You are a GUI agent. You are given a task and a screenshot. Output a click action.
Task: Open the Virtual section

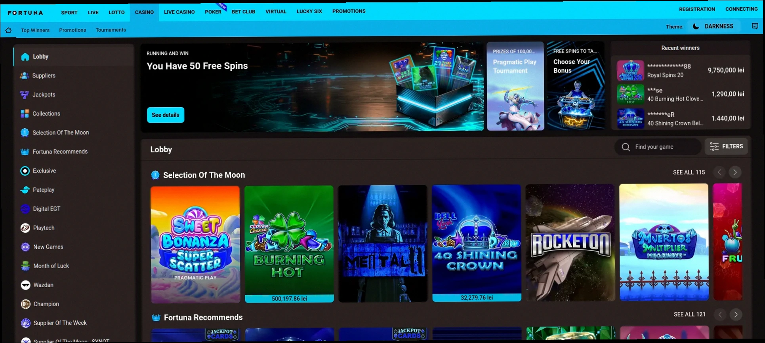coord(276,11)
